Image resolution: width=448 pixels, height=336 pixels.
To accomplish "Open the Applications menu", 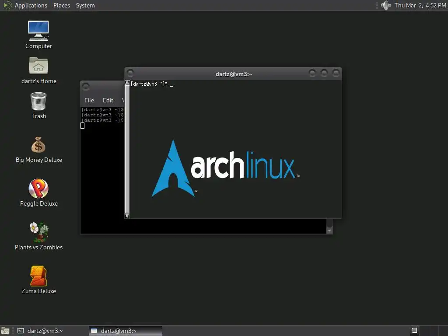I will coord(31,5).
